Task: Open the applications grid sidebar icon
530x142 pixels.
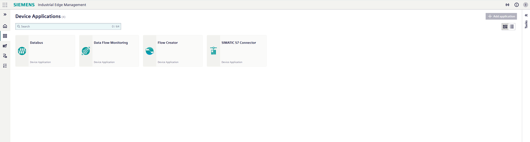Action: pos(5,36)
